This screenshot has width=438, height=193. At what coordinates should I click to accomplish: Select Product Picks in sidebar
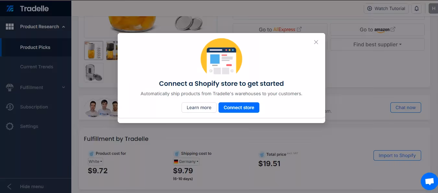35,47
